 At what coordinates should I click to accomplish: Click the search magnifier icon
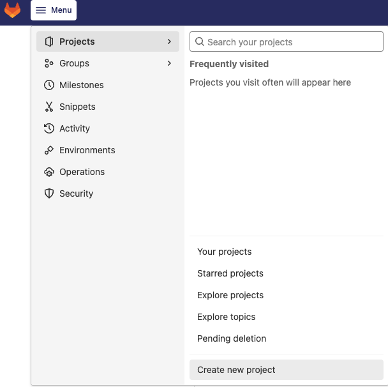point(200,42)
